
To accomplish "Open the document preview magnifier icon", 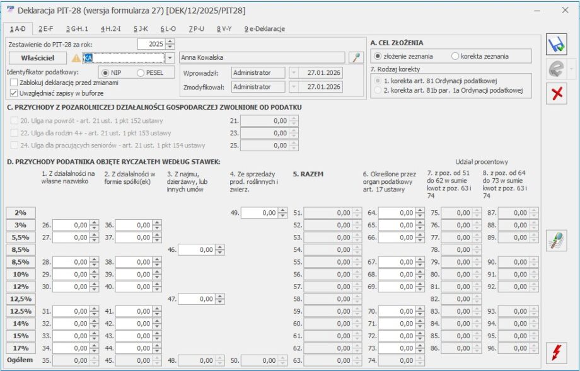I will pos(556,241).
